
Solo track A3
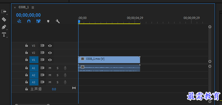(57, 82)
